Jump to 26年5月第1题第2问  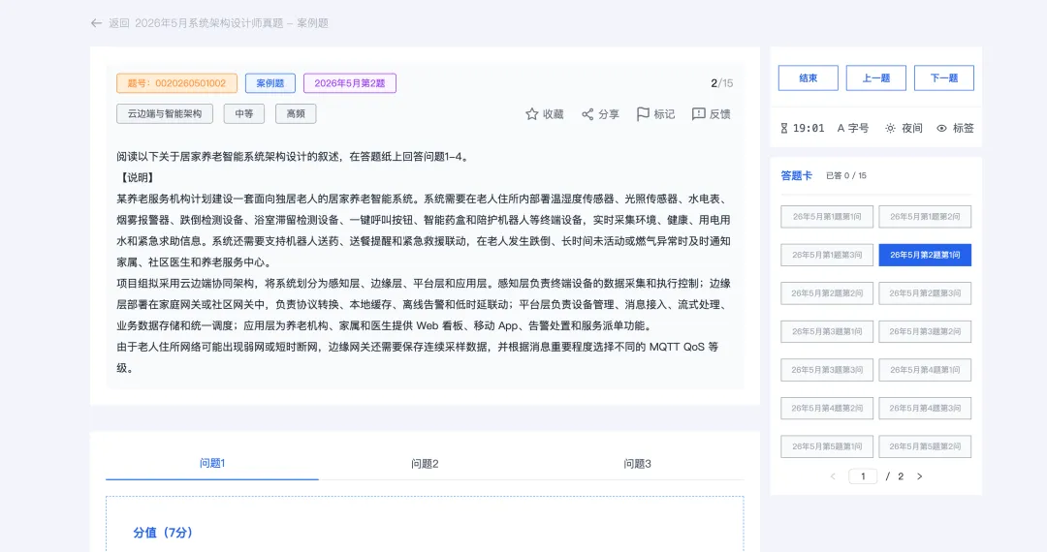point(925,217)
